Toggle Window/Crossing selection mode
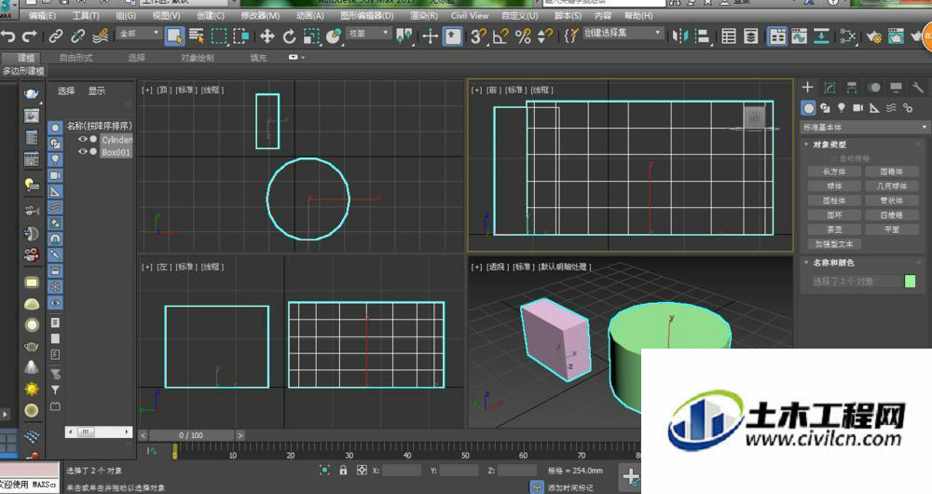Screen dimensions: 932x494 click(241, 36)
